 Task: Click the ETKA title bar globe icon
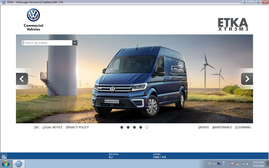click(3, 2)
